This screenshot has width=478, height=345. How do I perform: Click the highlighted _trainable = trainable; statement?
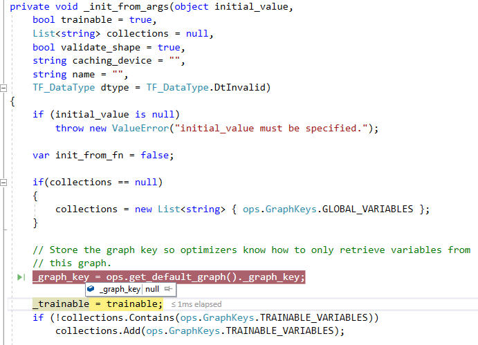98,304
